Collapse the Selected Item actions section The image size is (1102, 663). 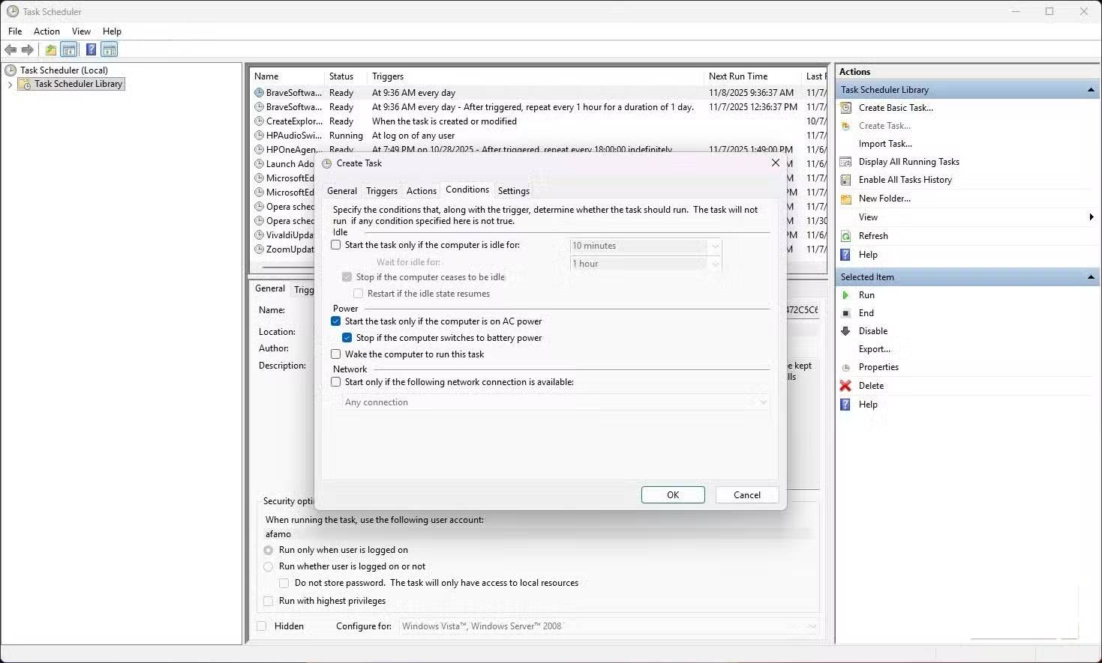1091,277
